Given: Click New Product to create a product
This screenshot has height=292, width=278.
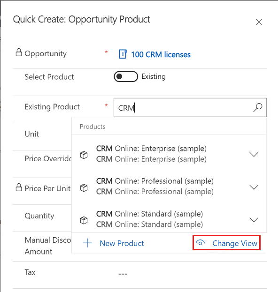Looking at the screenshot, I should point(122,243).
